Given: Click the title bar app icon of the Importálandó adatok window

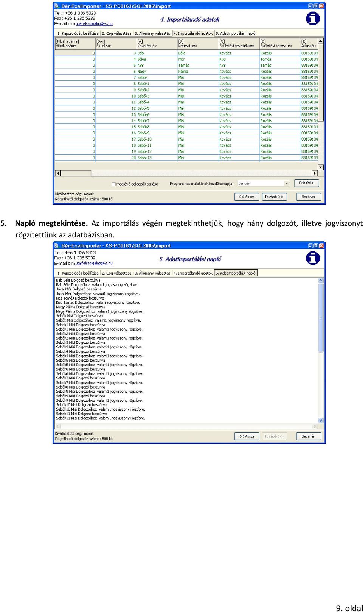Looking at the screenshot, I should tap(57, 6).
